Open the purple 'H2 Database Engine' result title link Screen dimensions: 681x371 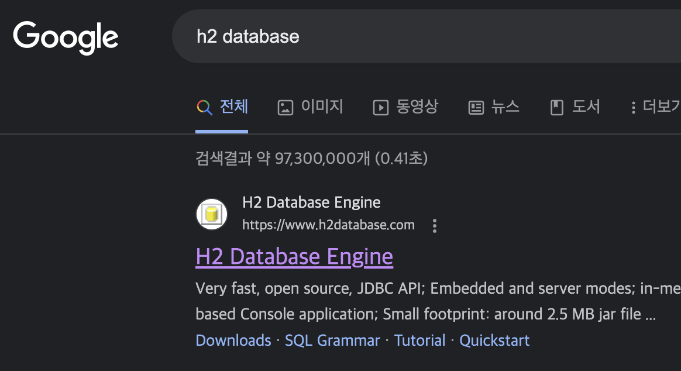294,256
